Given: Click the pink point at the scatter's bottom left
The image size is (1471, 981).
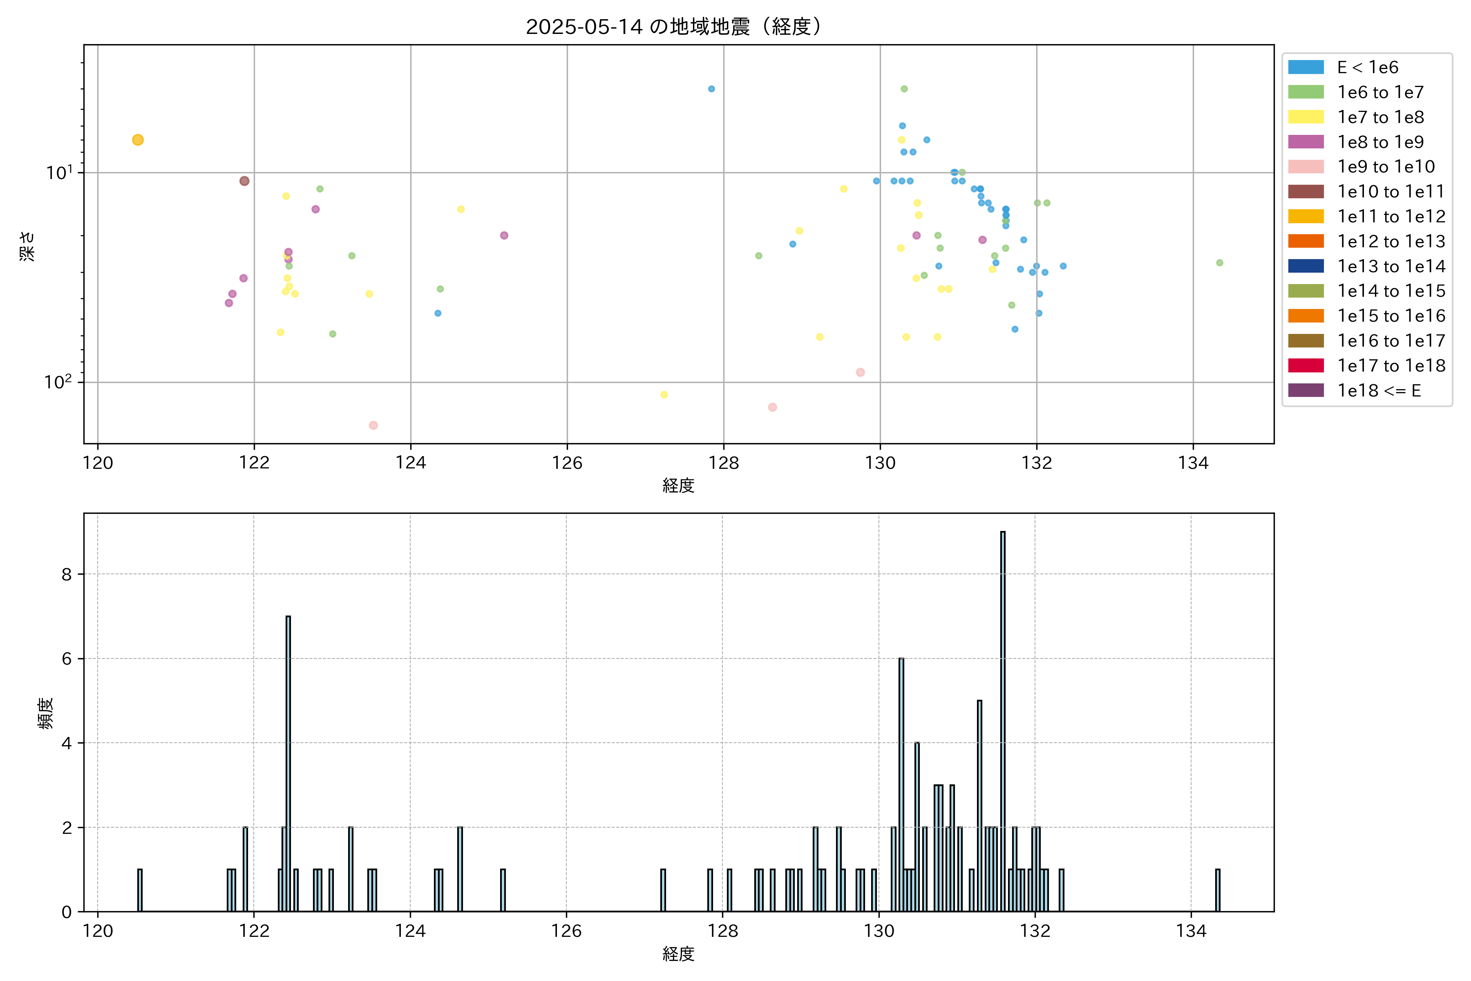Looking at the screenshot, I should point(373,426).
